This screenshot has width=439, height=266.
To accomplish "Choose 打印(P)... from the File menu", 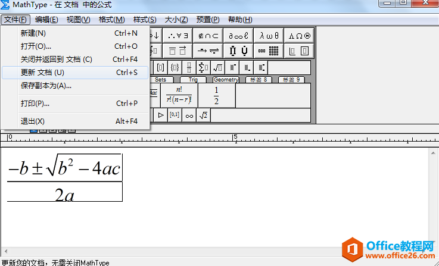I will 75,104.
